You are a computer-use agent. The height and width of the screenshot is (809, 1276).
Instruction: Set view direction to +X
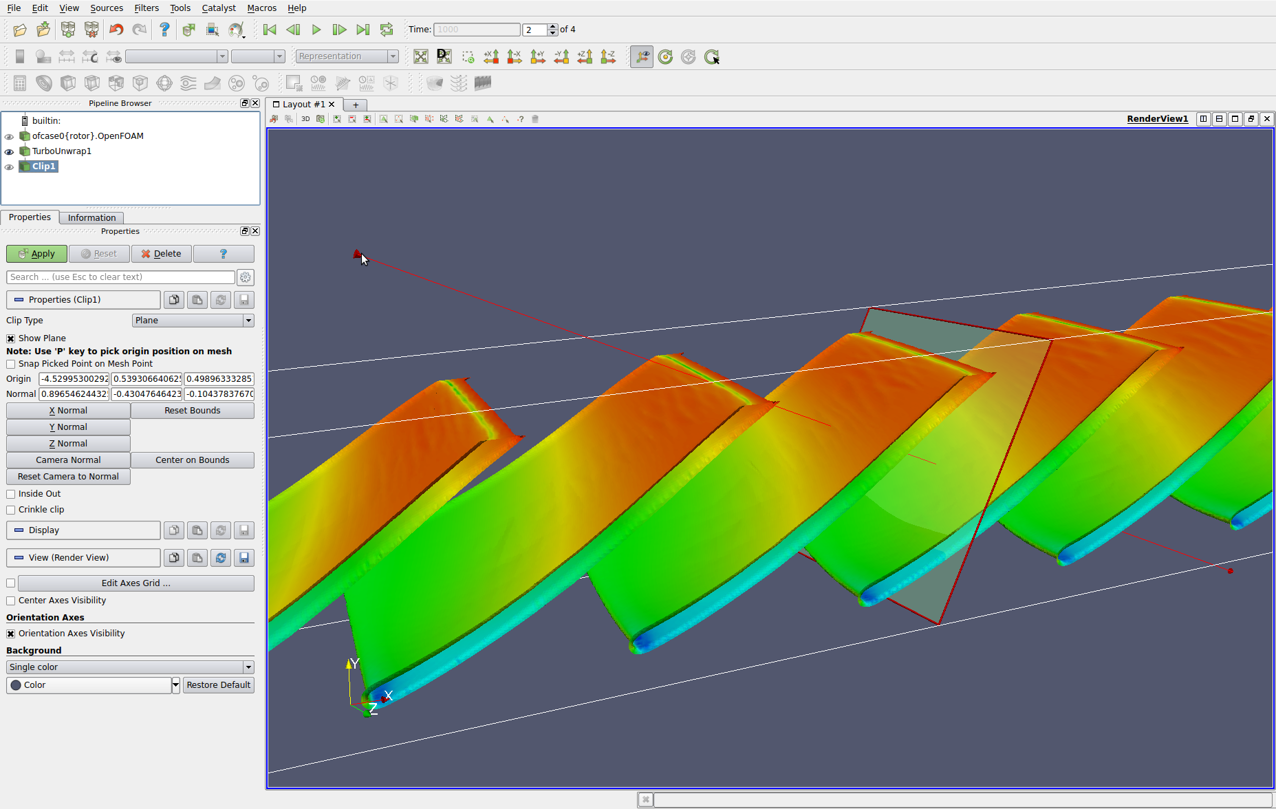click(491, 56)
